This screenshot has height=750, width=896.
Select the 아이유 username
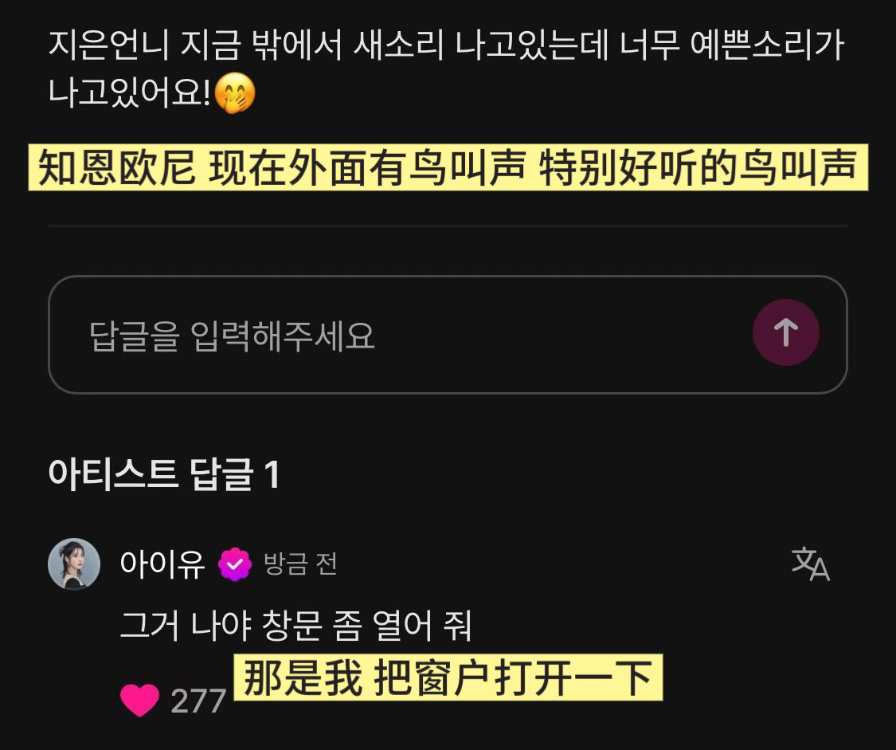[162, 564]
